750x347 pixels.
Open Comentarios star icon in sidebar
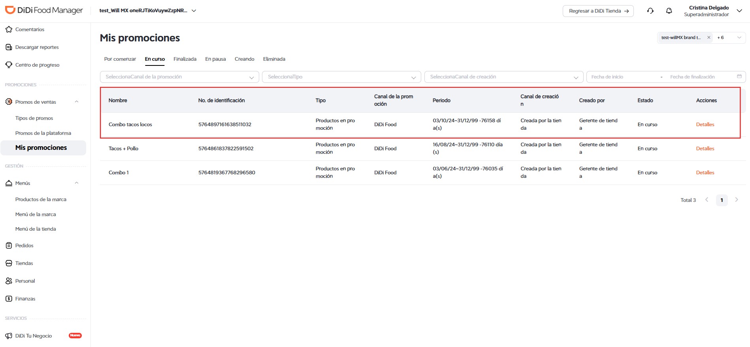(x=9, y=29)
